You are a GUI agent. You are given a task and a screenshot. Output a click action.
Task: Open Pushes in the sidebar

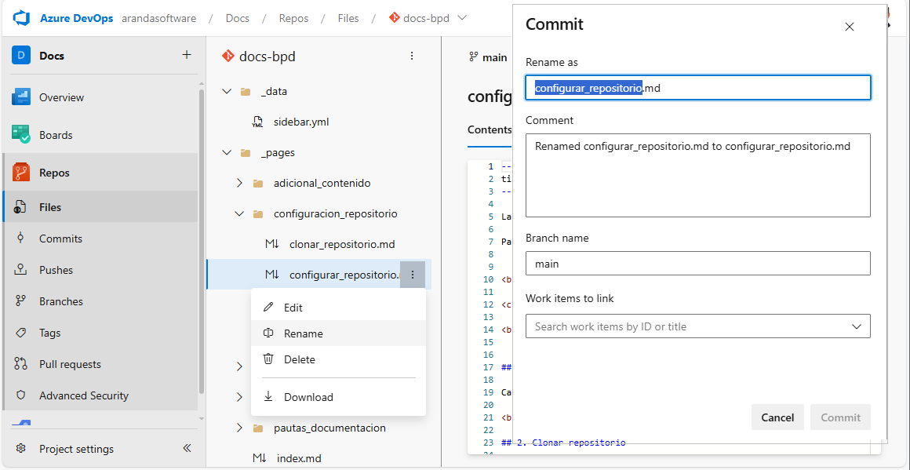(x=56, y=270)
